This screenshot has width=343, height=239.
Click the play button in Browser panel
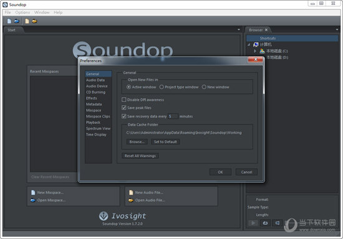(253, 223)
